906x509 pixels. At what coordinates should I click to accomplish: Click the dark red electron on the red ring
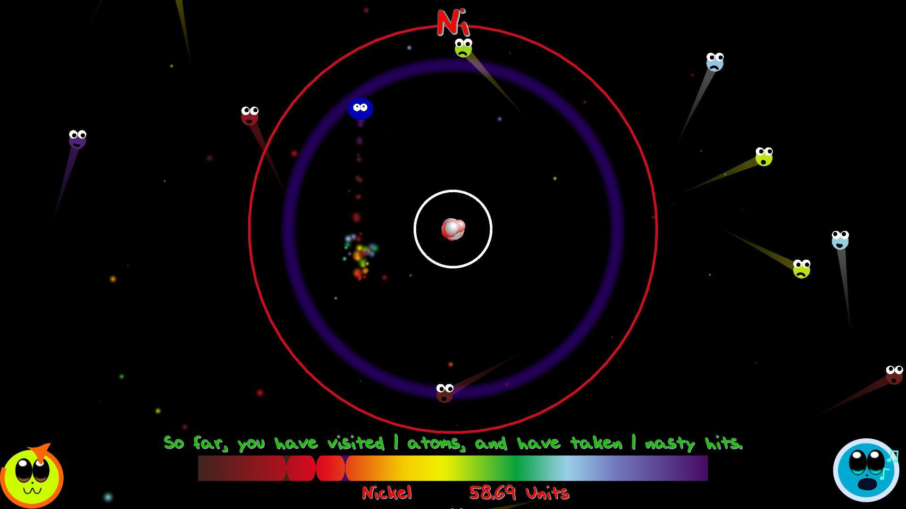[x=250, y=115]
